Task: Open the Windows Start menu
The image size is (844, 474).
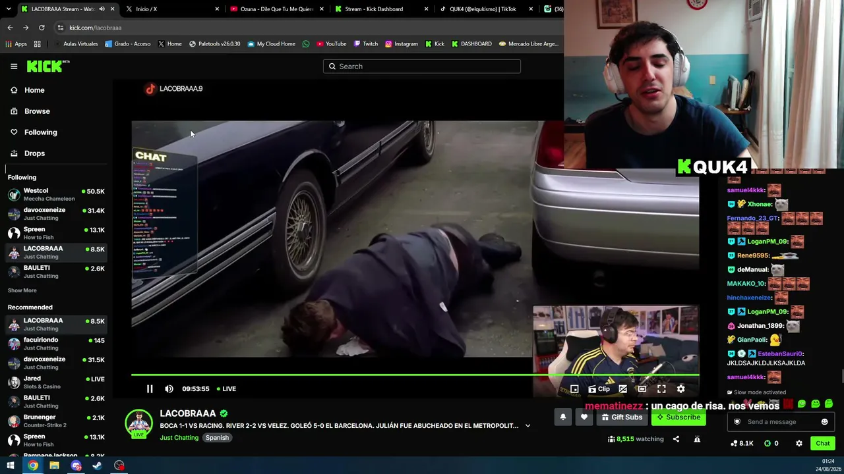Action: [x=11, y=466]
